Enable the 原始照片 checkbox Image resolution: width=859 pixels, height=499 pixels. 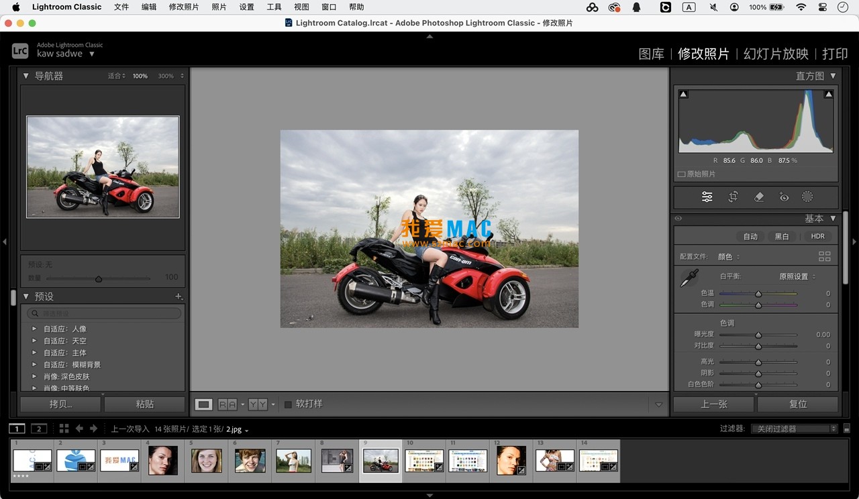point(682,174)
